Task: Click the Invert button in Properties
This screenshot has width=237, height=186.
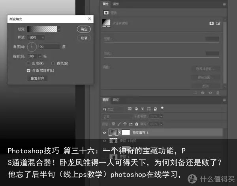Action: point(205,86)
